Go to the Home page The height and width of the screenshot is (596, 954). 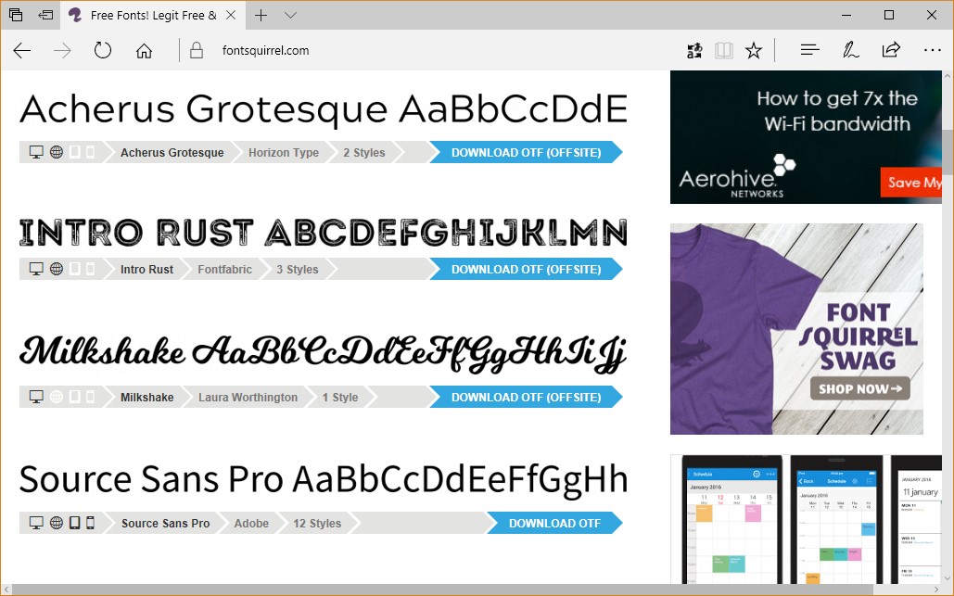(x=144, y=51)
